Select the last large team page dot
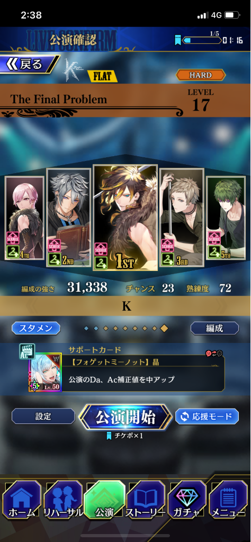 pos(164,328)
